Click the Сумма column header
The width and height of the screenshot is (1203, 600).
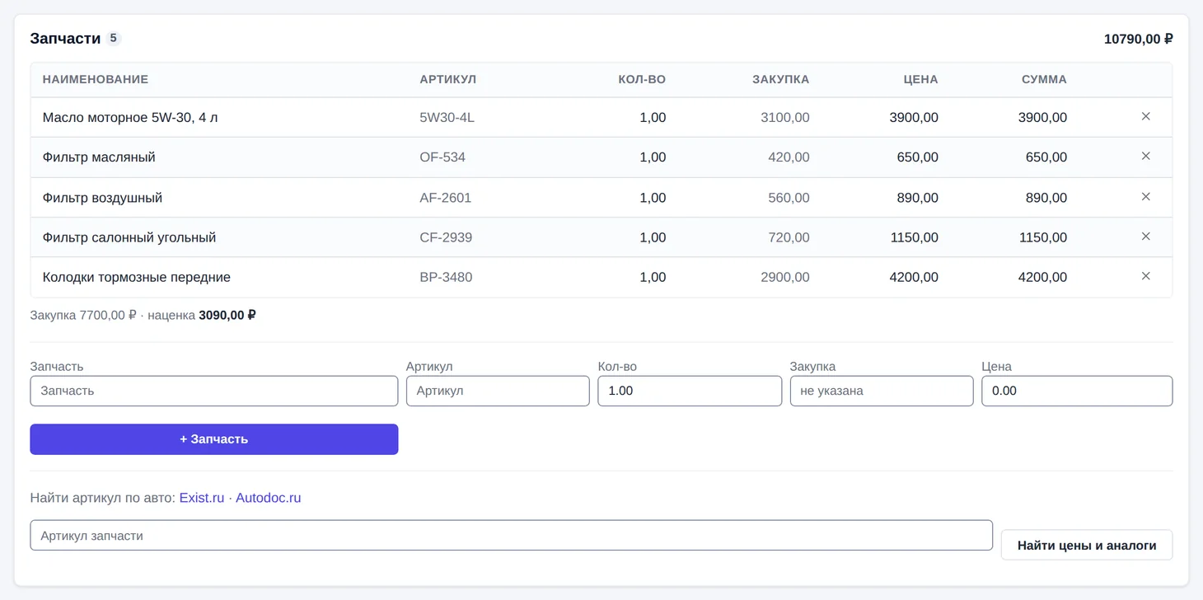[1044, 80]
